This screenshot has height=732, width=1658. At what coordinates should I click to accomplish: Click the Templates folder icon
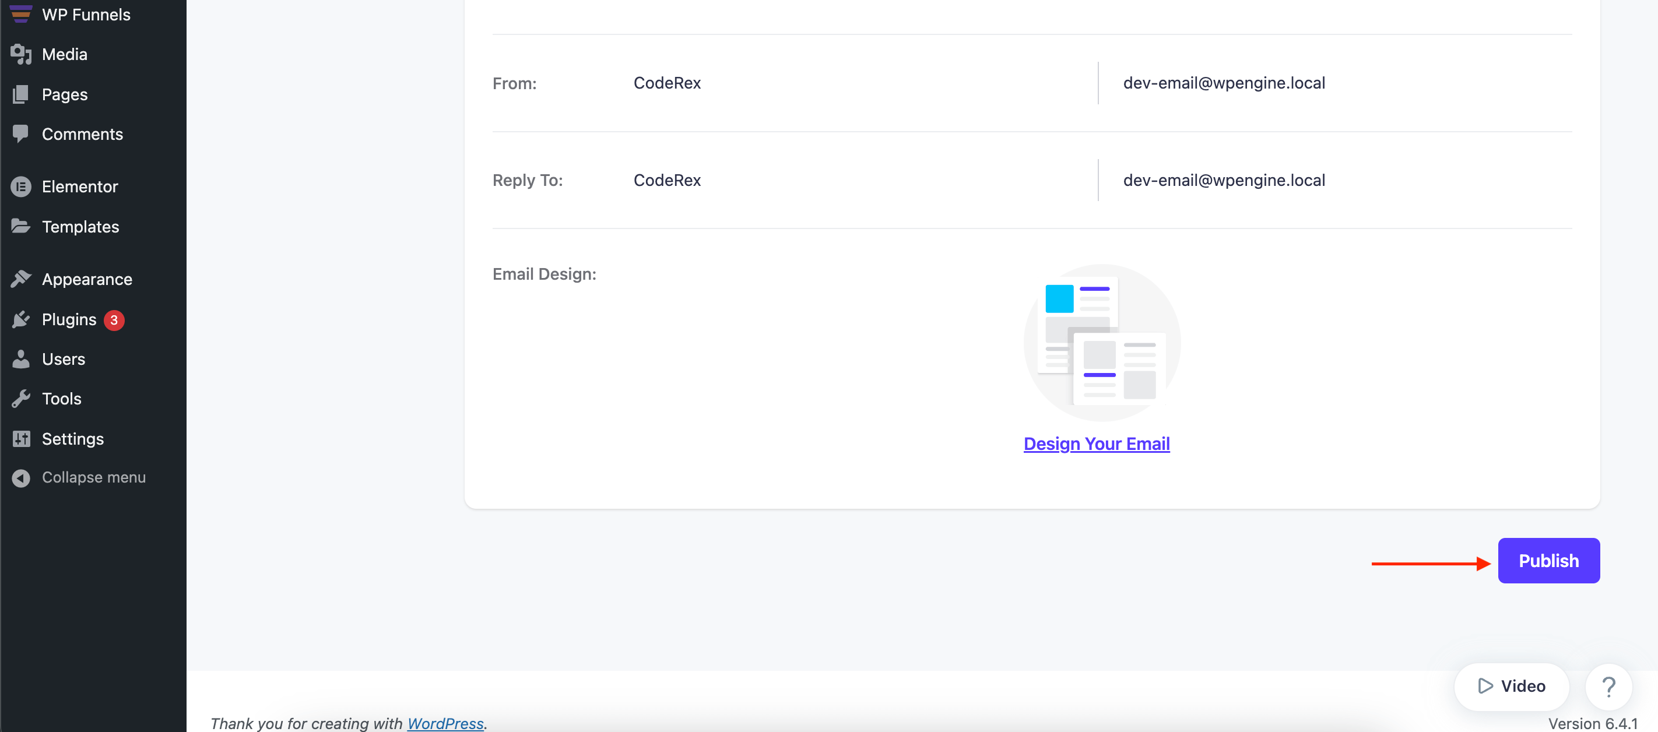pyautogui.click(x=20, y=226)
